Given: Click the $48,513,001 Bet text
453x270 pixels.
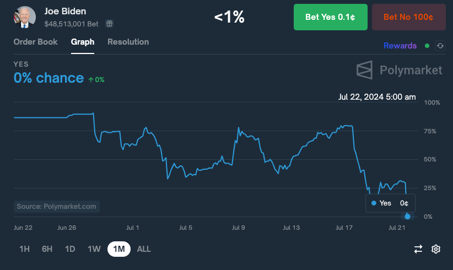Looking at the screenshot, I should 71,24.
